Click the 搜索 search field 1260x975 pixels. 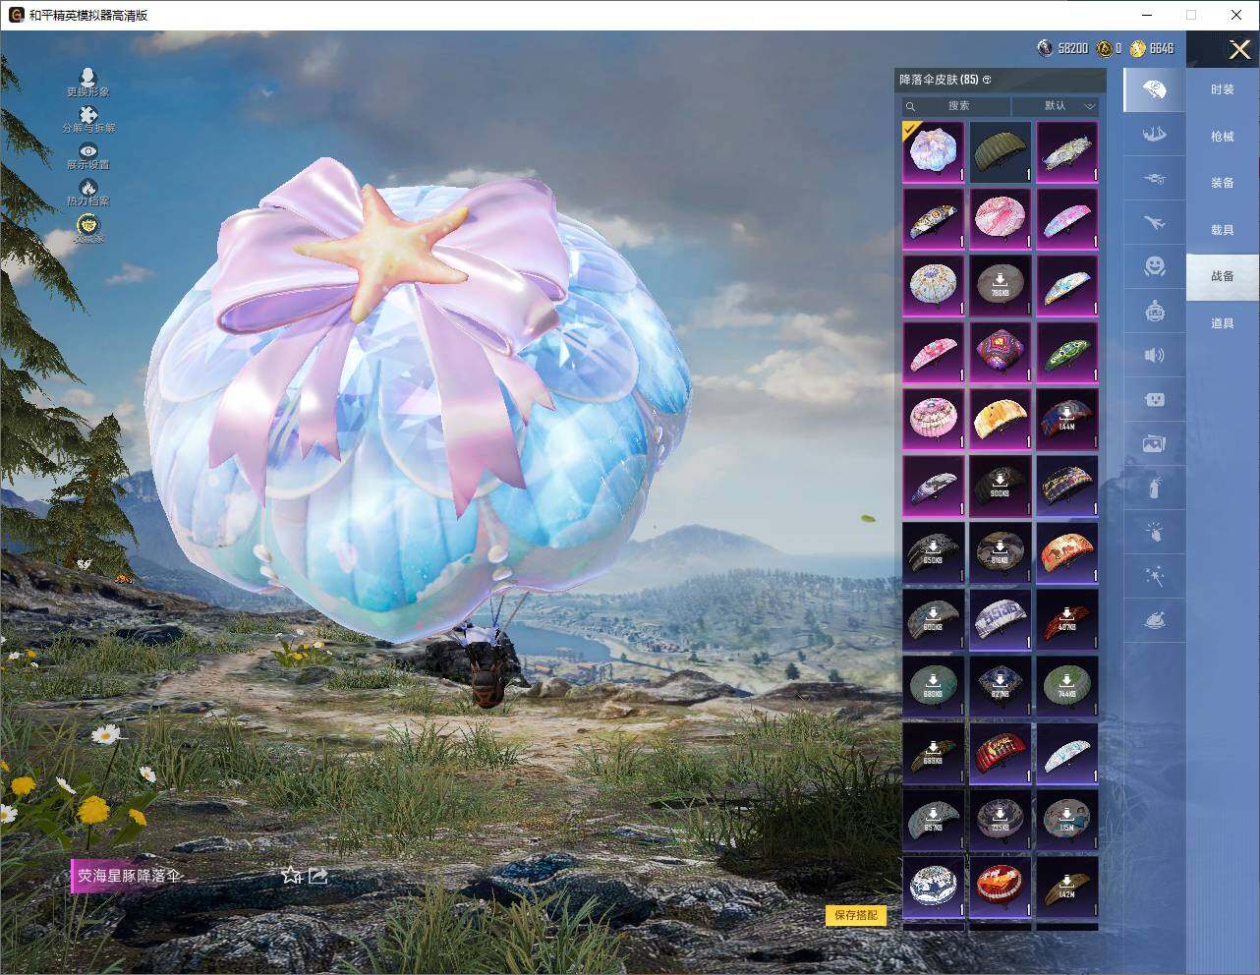coord(956,105)
